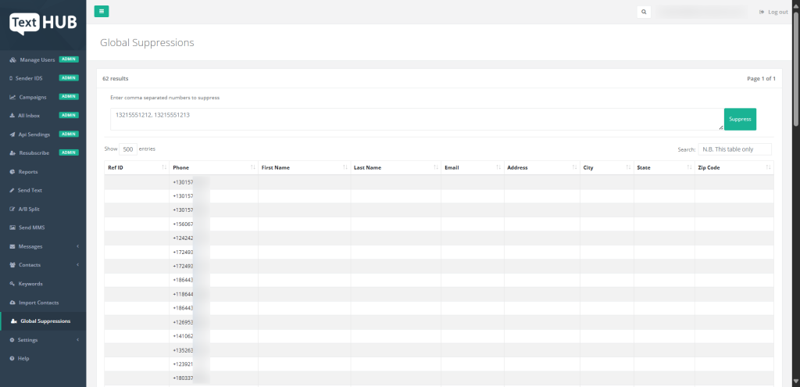
Task: Click the Help question mark icon
Action: (x=12, y=358)
